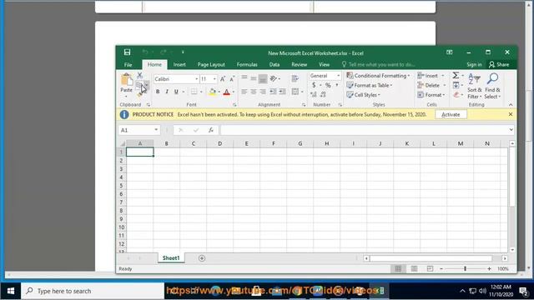Increase font size with large A icon
Screen dimensions: 534x300
pyautogui.click(x=223, y=79)
